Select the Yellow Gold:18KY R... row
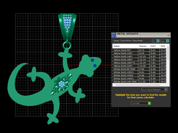The width and height of the screenshot is (178, 133). click(139, 63)
